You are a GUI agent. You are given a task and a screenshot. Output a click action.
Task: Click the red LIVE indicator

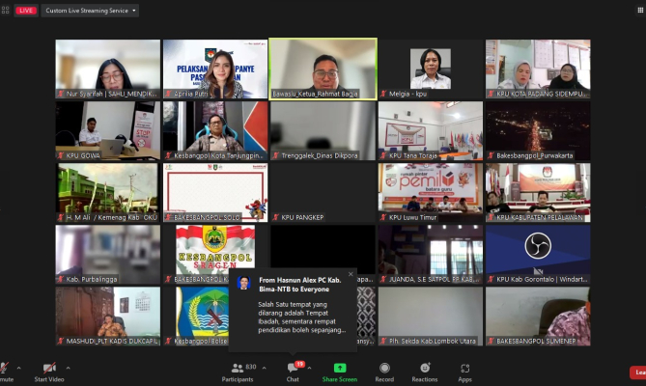pos(26,11)
